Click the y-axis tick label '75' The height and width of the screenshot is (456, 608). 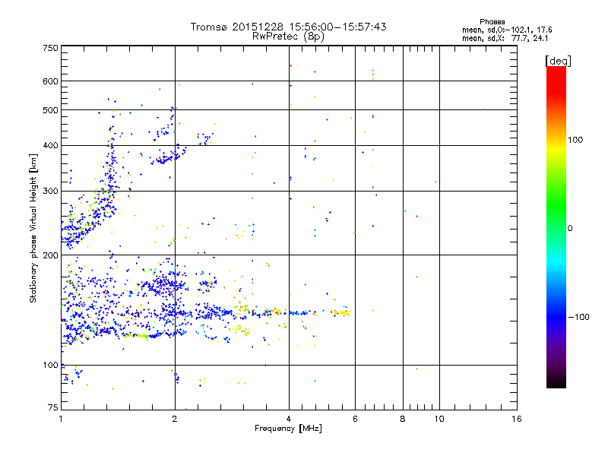(53, 407)
